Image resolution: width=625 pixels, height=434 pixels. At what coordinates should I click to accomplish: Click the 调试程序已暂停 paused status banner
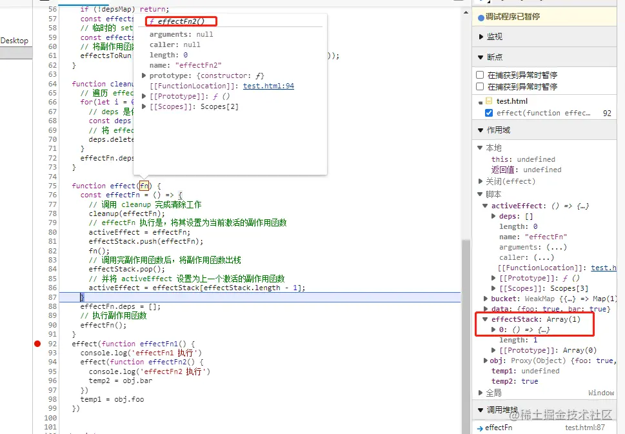[x=544, y=17]
